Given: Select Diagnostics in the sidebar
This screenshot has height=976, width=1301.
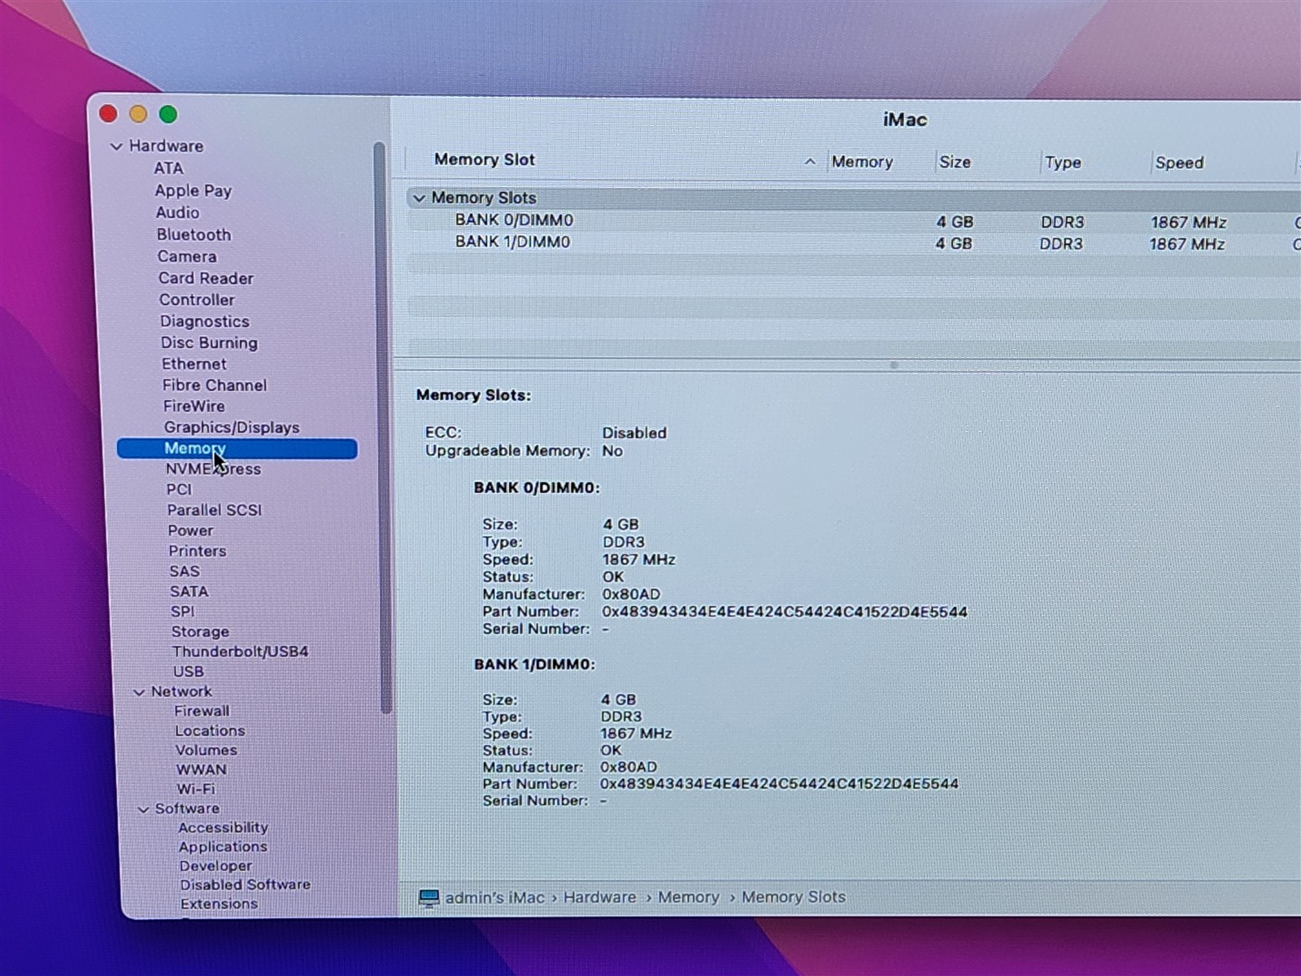Looking at the screenshot, I should tap(204, 321).
